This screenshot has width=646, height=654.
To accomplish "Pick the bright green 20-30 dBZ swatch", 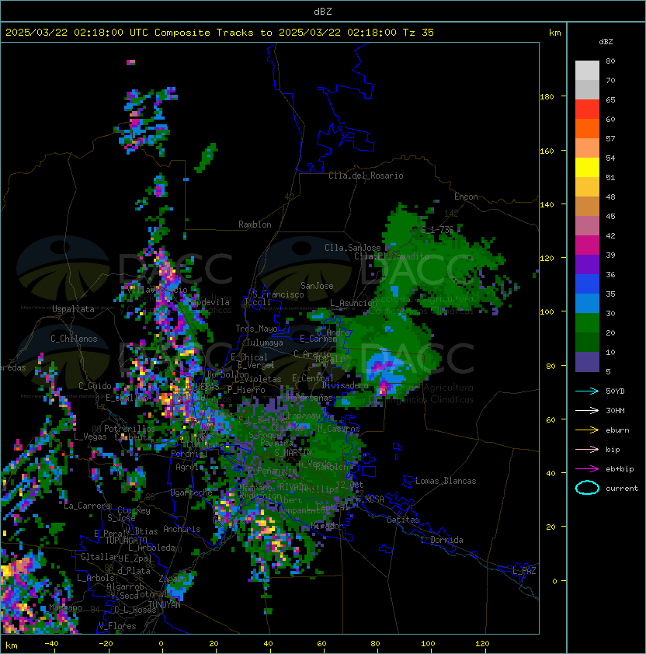I will [587, 323].
